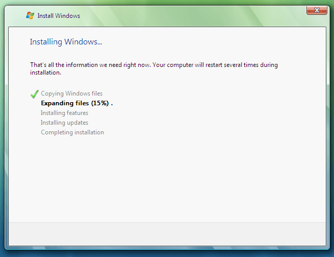The height and width of the screenshot is (257, 334).
Task: Close the Install Windows dialog
Action: click(x=317, y=10)
